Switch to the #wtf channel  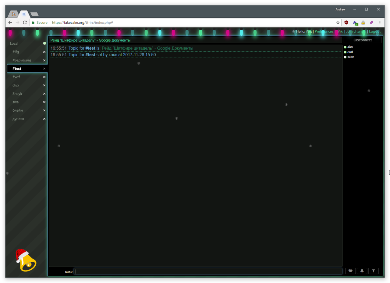tap(16, 77)
